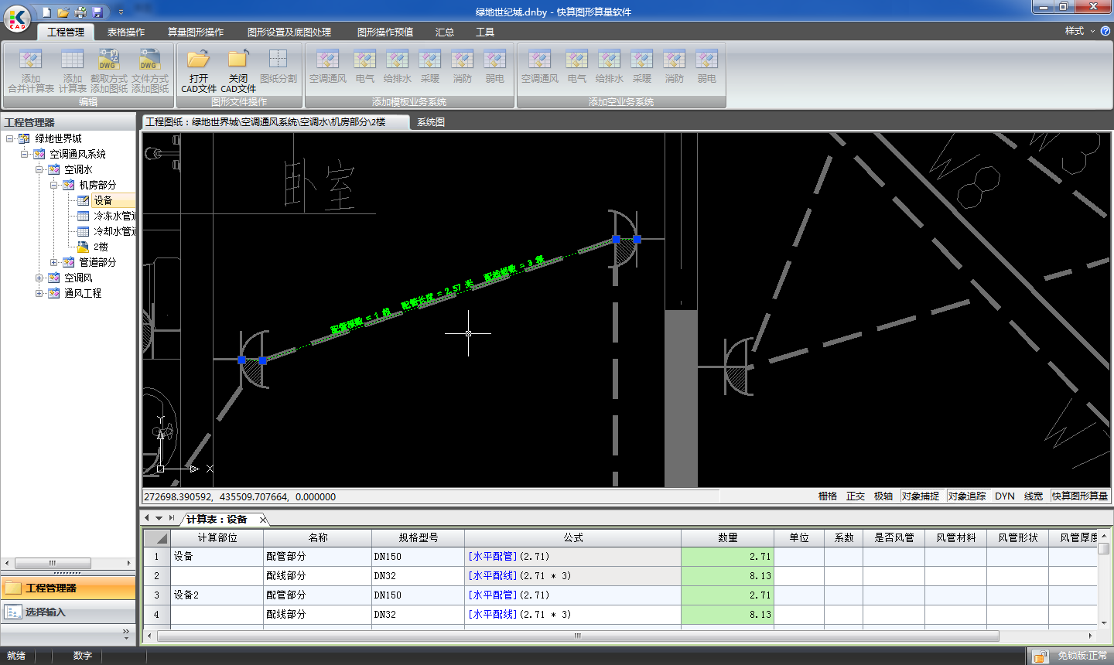Viewport: 1114px width, 665px height.
Task: Click 电气 in 添加空业务系统 group
Action: [577, 67]
